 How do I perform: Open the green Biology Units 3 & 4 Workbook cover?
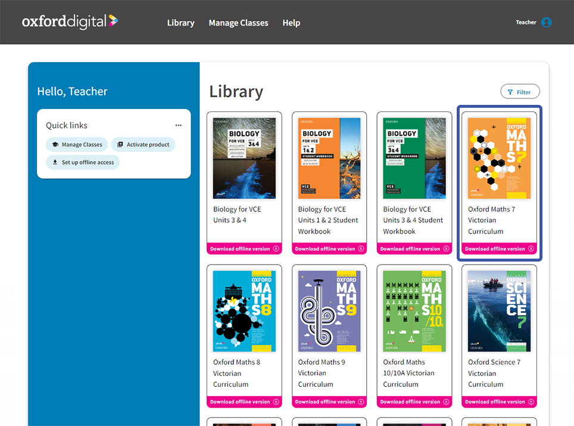point(414,158)
